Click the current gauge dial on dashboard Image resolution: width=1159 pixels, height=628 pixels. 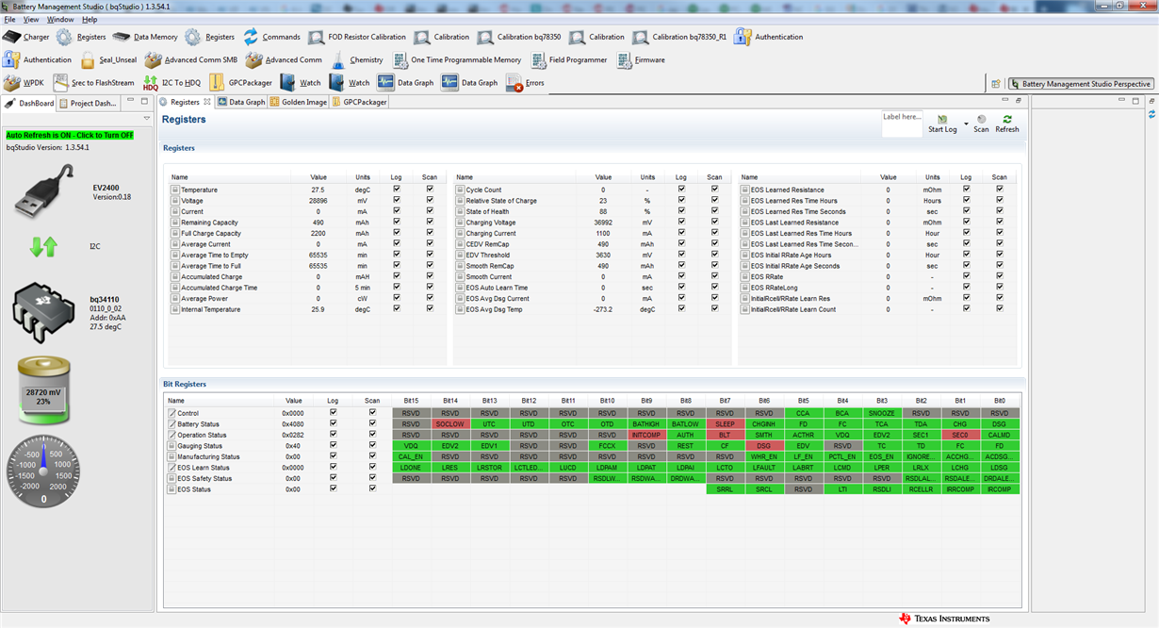tap(44, 472)
